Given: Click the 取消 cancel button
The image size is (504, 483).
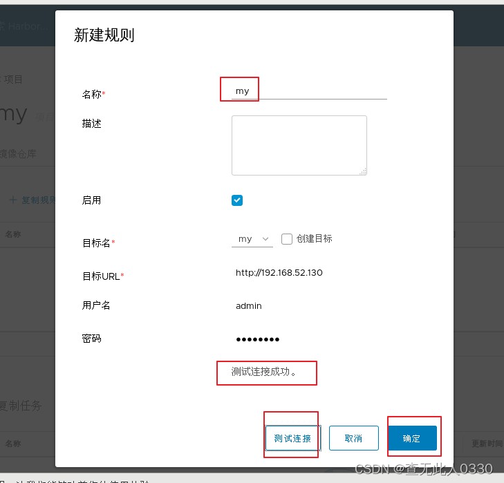Looking at the screenshot, I should tap(353, 438).
